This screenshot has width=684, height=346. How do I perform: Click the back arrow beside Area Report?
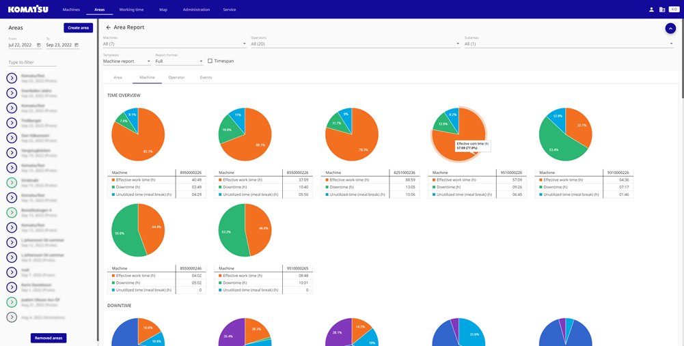point(108,27)
